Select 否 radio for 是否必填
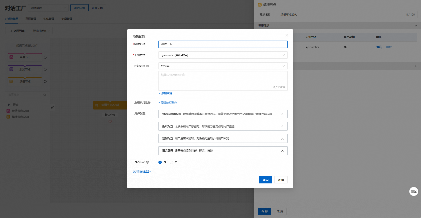The image size is (421, 218). click(171, 162)
